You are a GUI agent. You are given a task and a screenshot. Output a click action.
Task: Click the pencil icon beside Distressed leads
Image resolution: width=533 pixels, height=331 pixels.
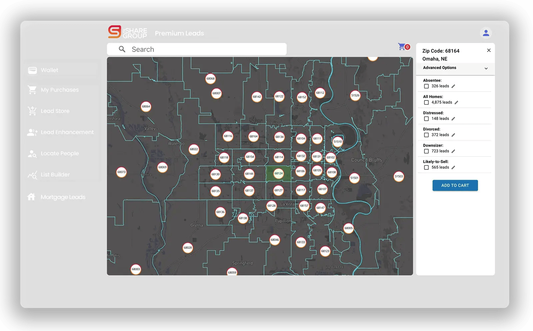pos(453,119)
